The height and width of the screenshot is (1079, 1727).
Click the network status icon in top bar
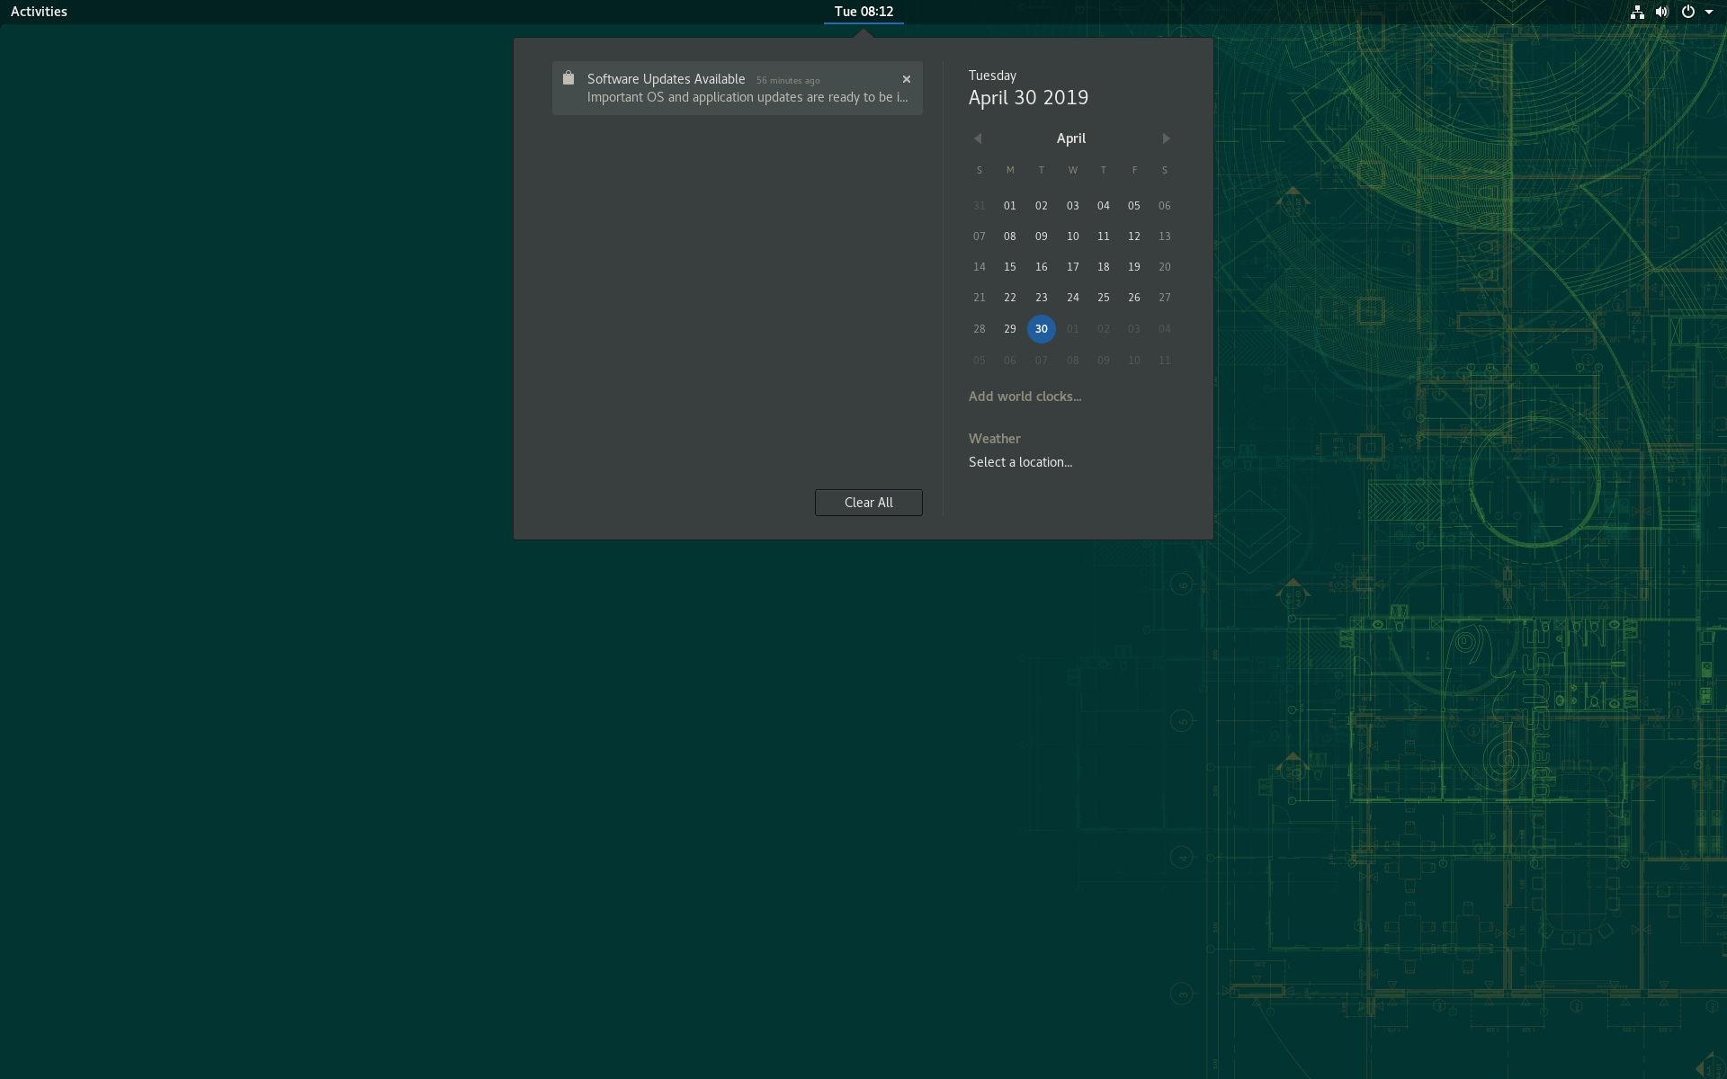[x=1637, y=12]
